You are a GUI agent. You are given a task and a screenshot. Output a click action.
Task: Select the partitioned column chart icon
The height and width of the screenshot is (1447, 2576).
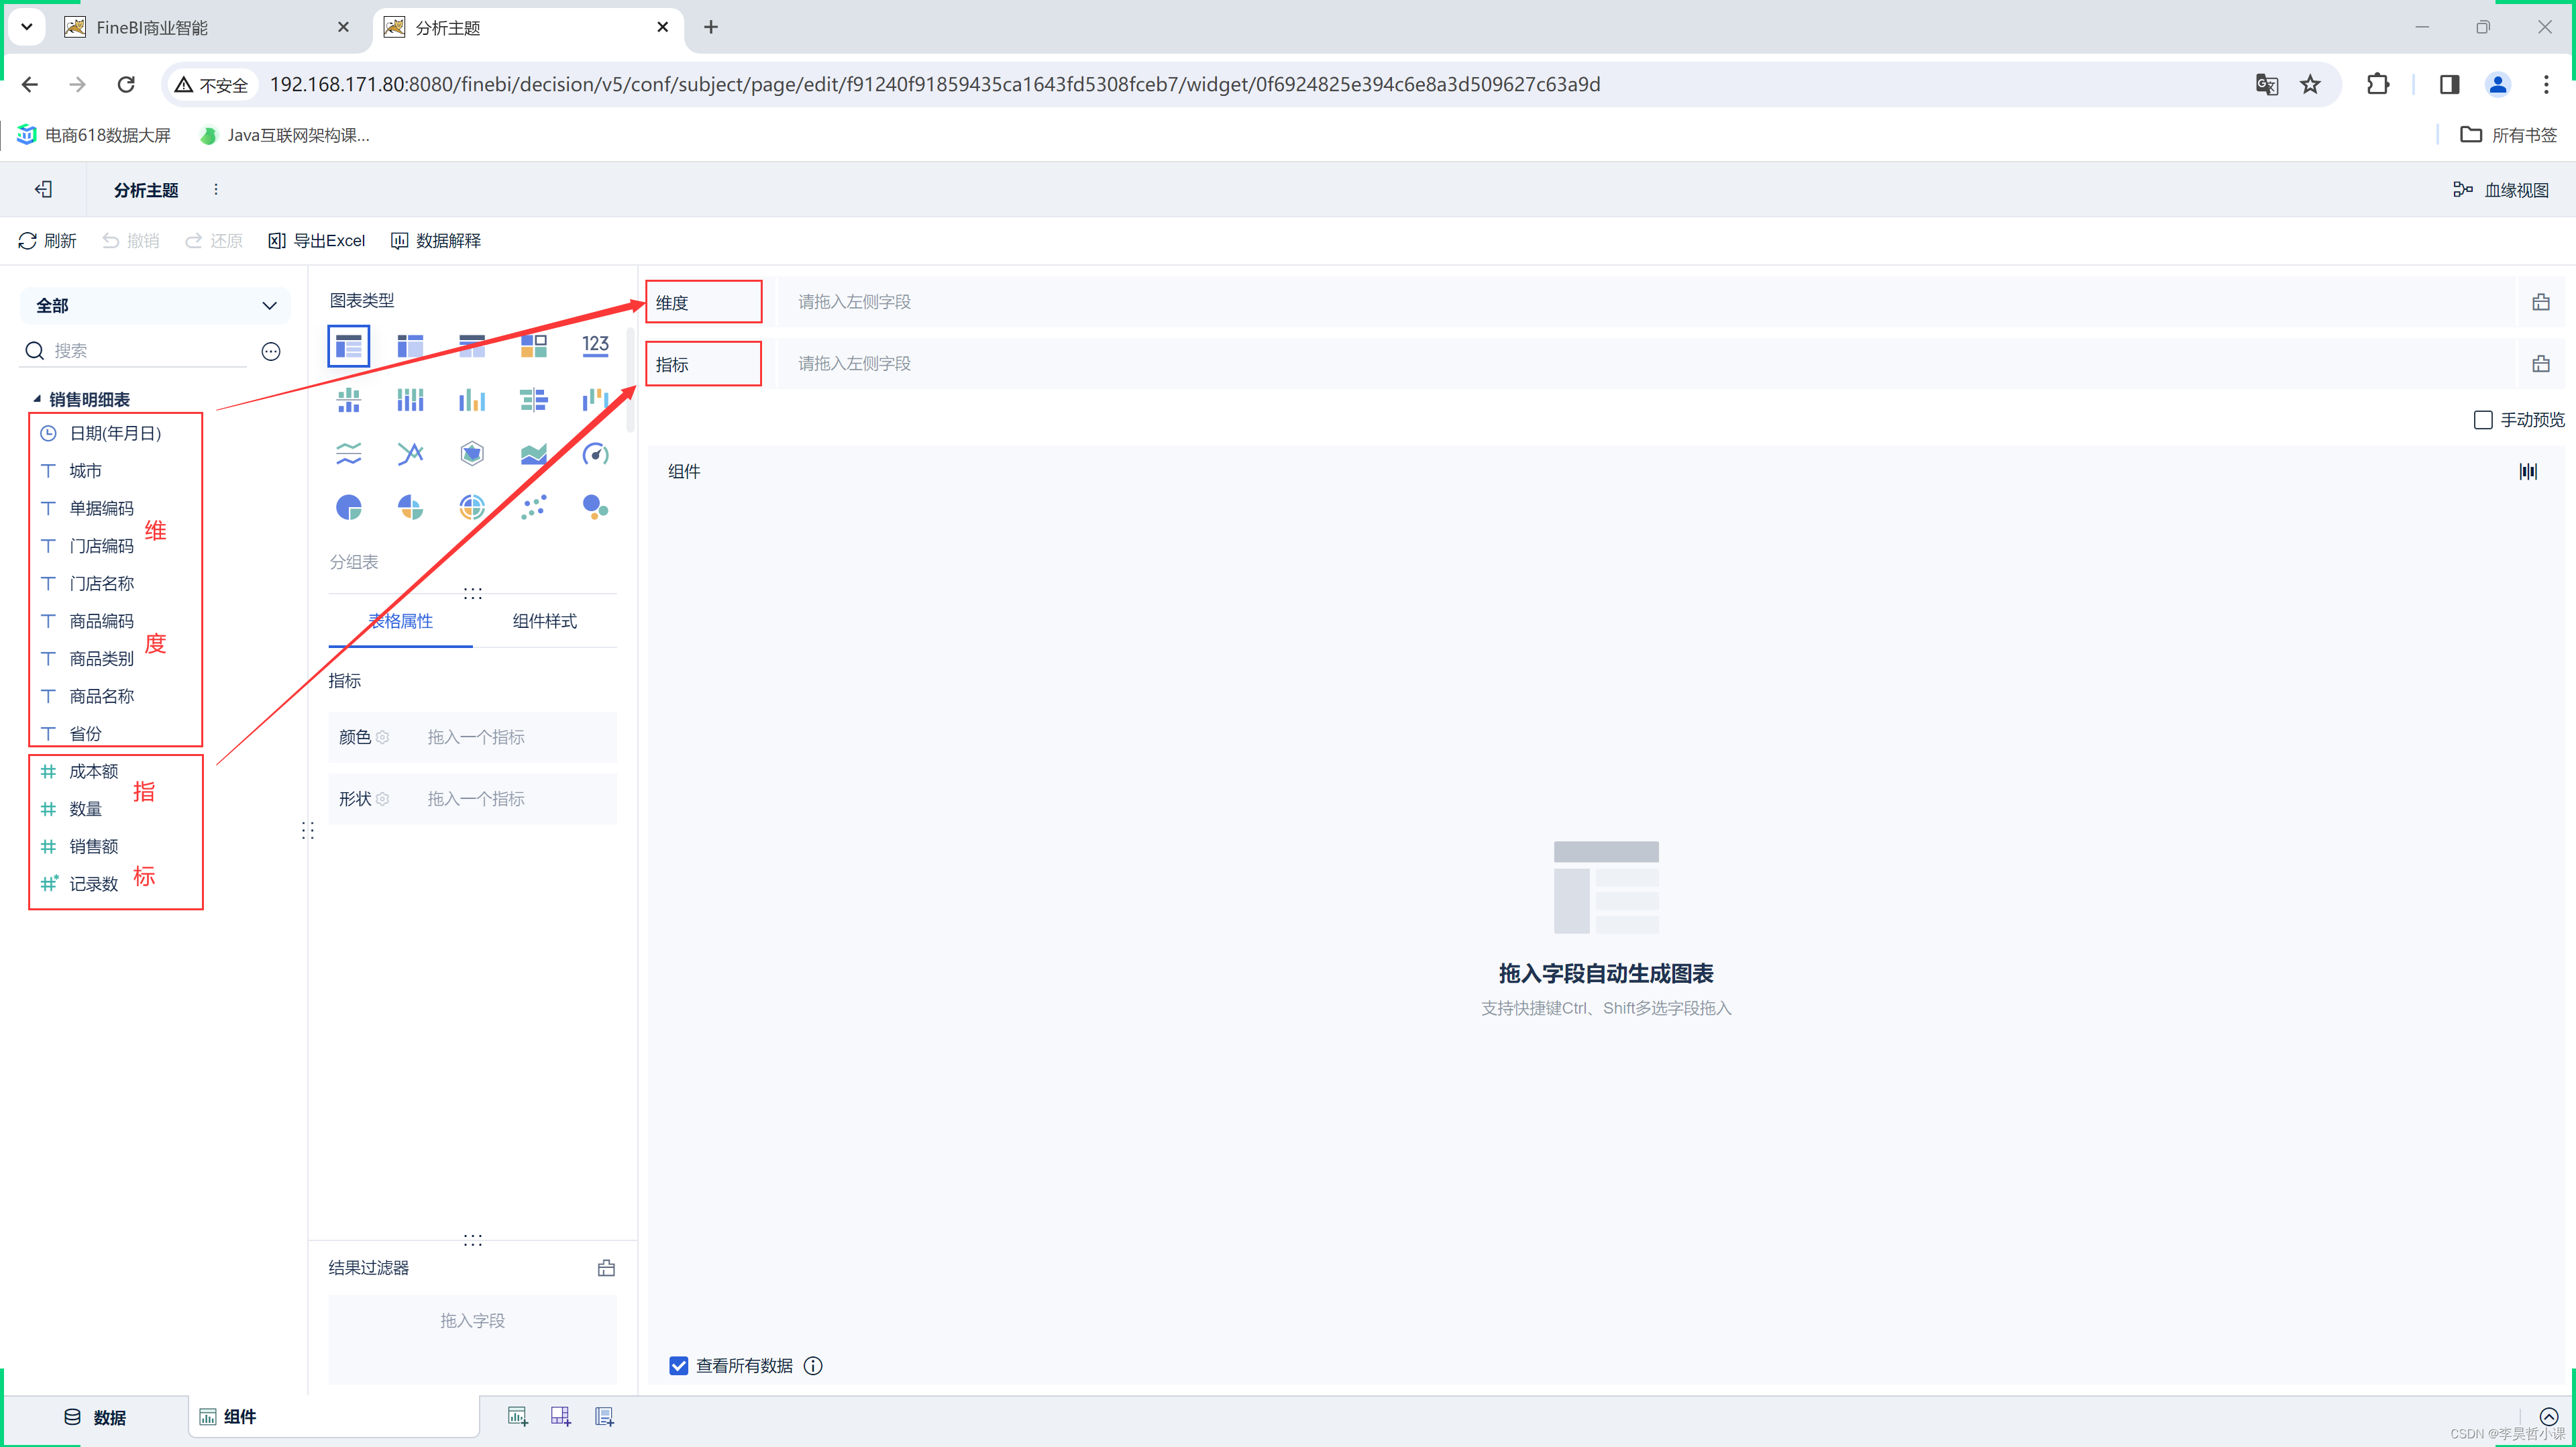point(348,400)
